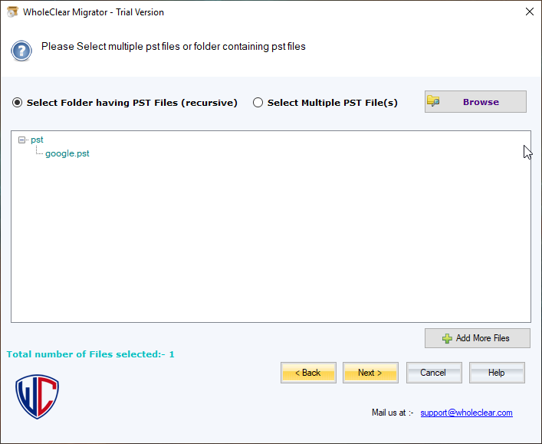Screen dimensions: 542x444
Task: Click the 'Total number of Files selected' label
Action: coord(90,354)
